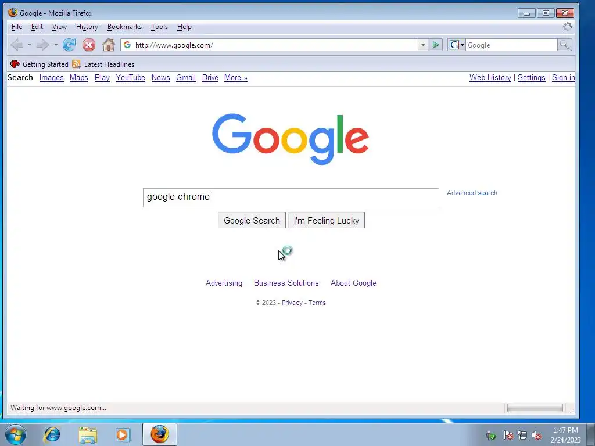Open the YouTube link

(130, 77)
